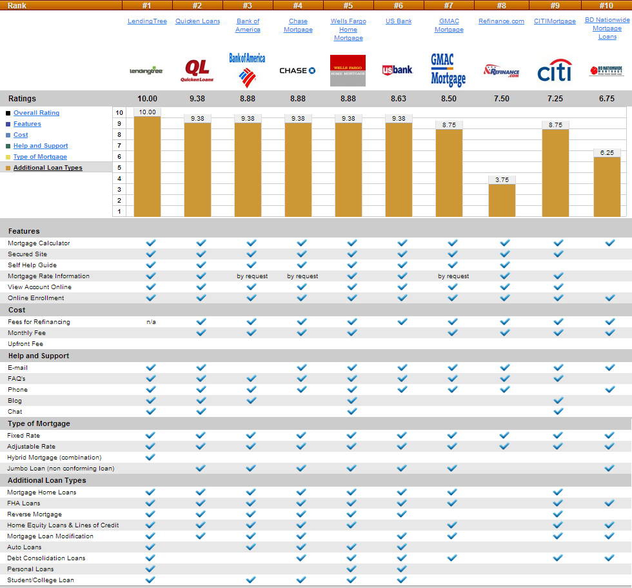Click the US Bank logo
The width and height of the screenshot is (632, 588).
coord(397,70)
